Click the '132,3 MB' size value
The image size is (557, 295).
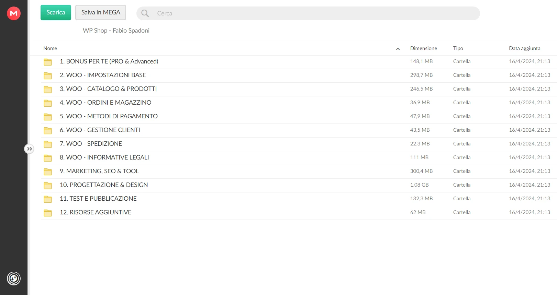click(421, 199)
